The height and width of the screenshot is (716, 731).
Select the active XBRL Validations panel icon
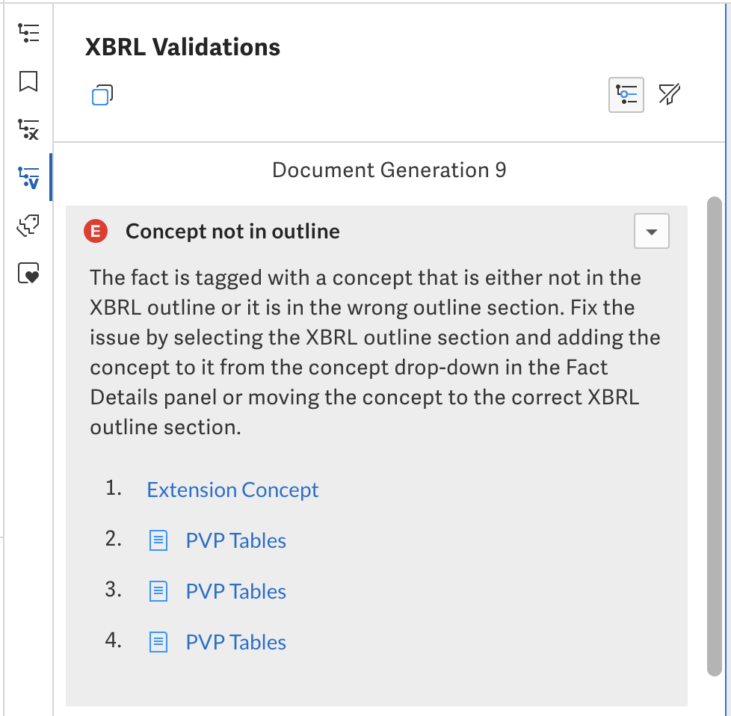(28, 177)
